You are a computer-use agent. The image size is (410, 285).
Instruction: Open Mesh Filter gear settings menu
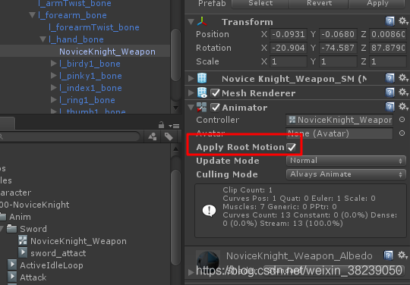point(403,78)
